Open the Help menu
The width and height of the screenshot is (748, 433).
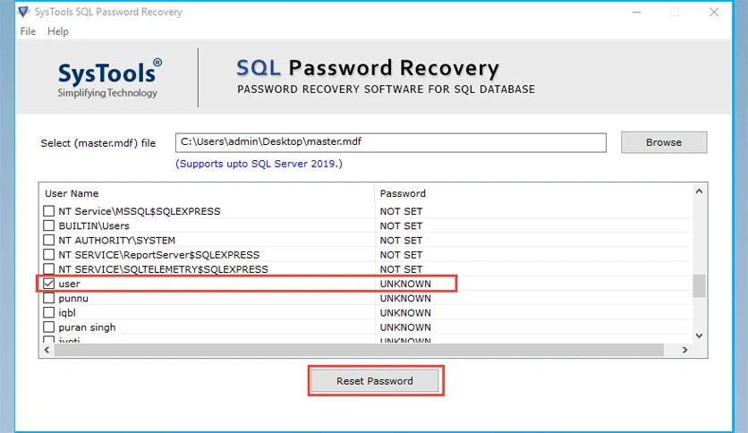(x=58, y=31)
